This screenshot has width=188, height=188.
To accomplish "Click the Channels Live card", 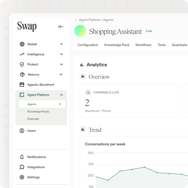I will [129, 101].
